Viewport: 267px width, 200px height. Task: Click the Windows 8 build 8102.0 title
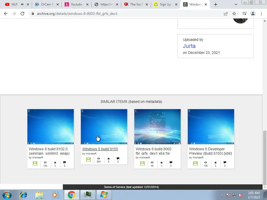tap(49, 151)
